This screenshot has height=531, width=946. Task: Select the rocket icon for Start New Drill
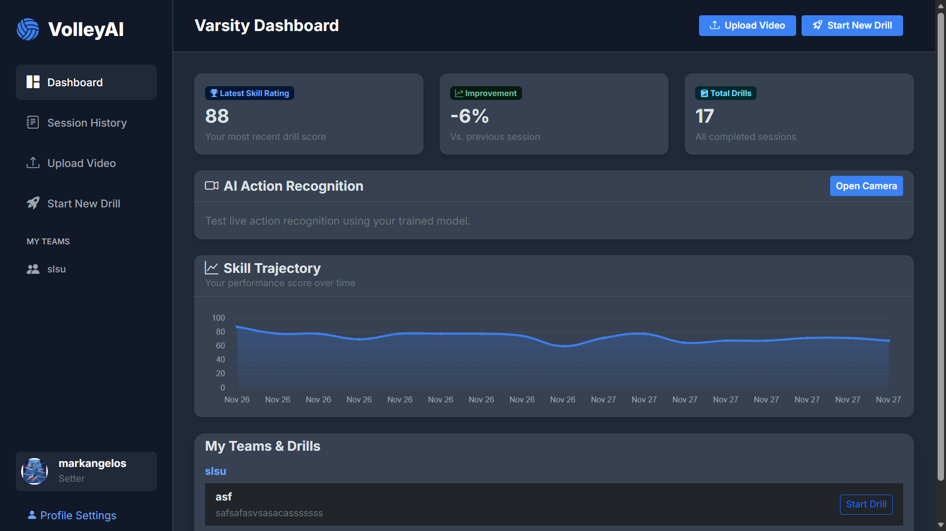[33, 203]
